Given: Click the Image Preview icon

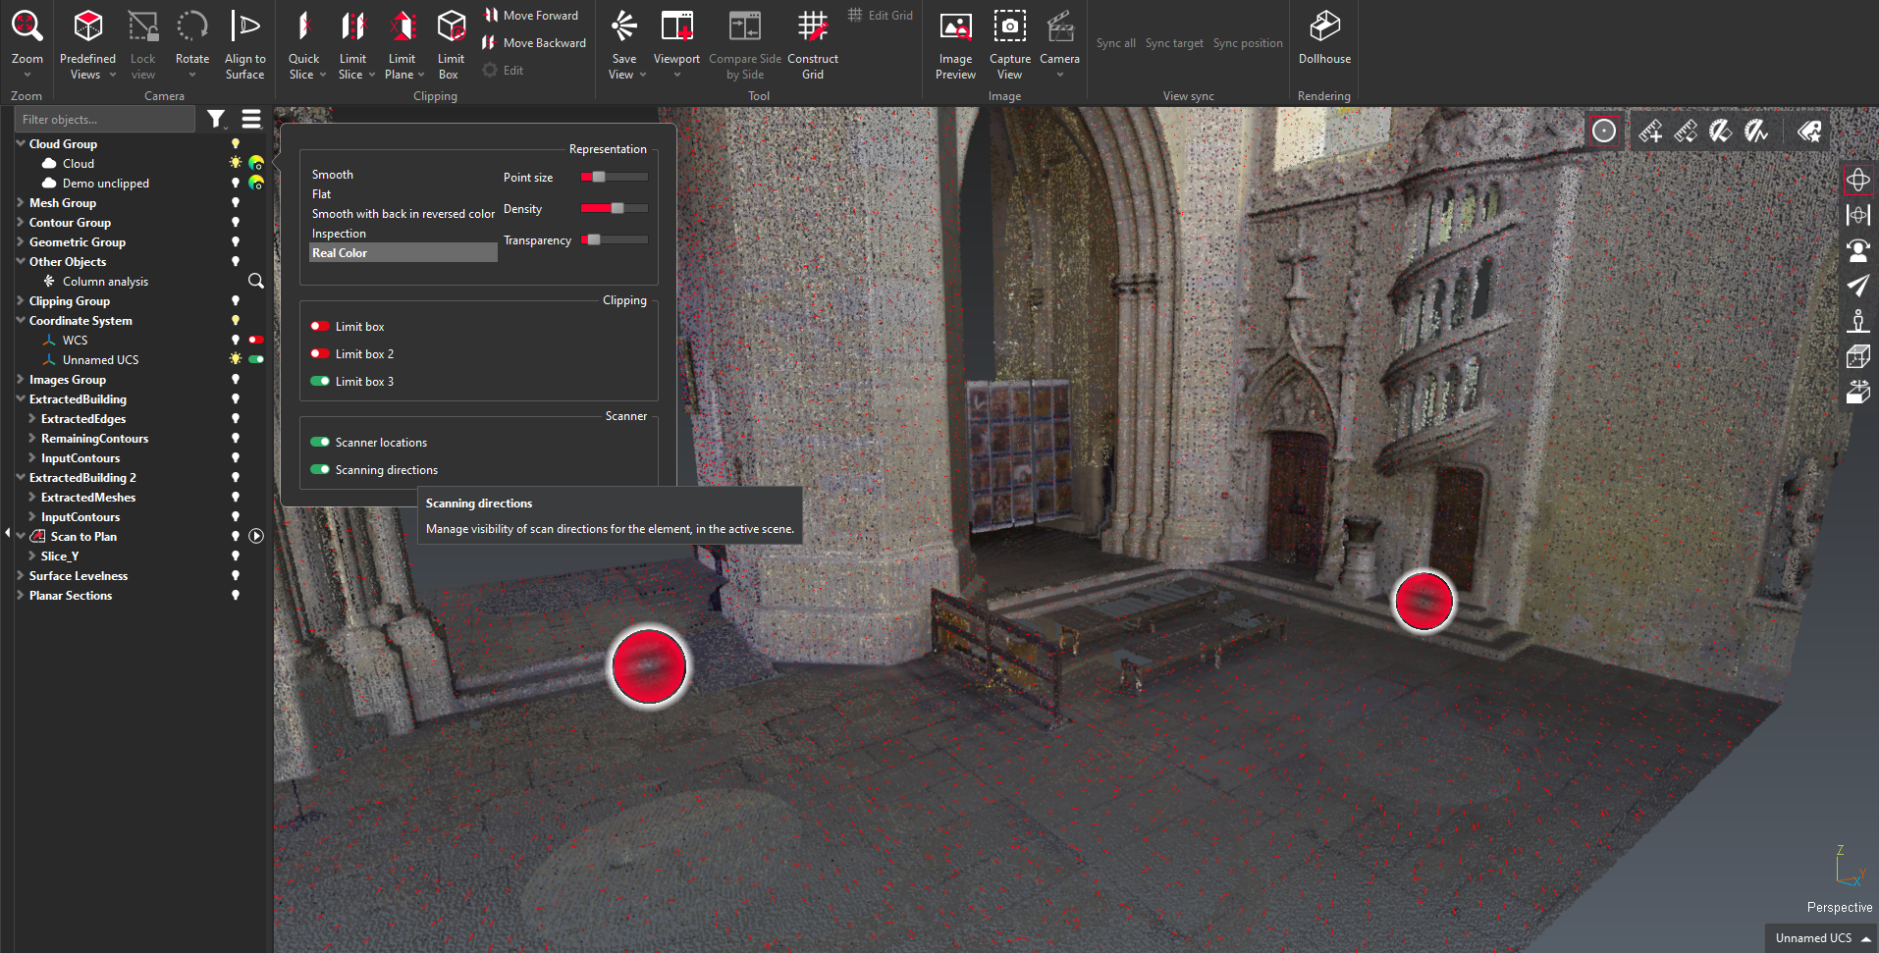Looking at the screenshot, I should pyautogui.click(x=955, y=27).
